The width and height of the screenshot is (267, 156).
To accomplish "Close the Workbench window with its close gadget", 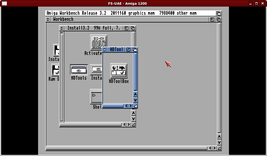I will coord(48,19).
